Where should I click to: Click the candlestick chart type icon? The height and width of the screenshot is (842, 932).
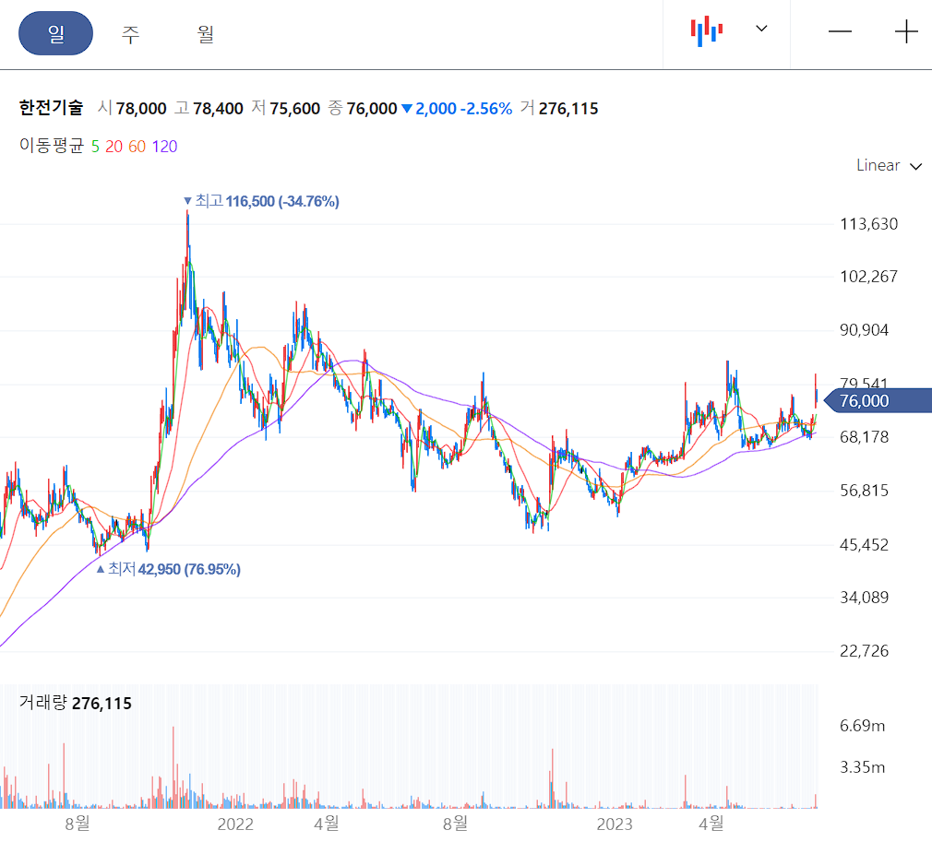tap(706, 30)
